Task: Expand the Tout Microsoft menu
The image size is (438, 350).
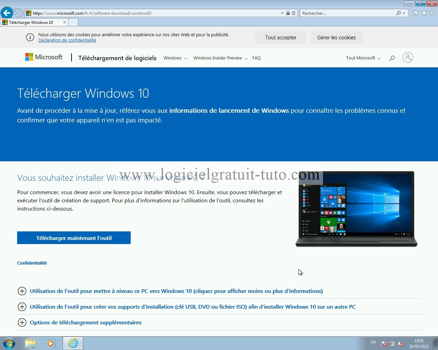Action: (363, 58)
